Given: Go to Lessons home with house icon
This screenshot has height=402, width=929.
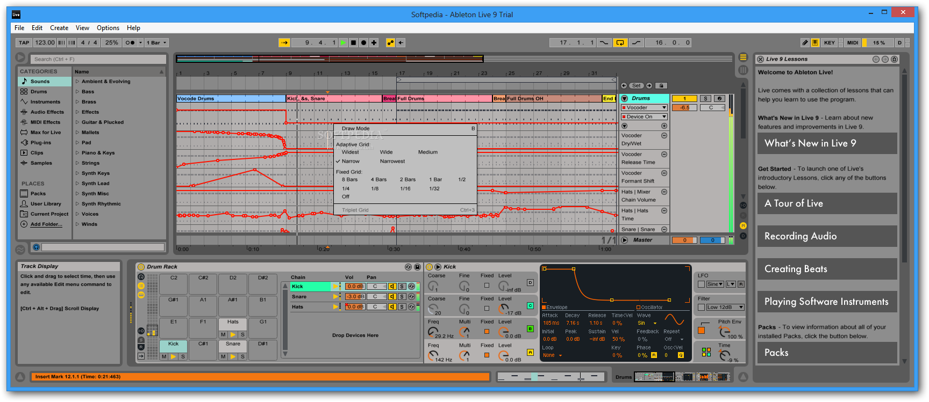Looking at the screenshot, I should pos(894,60).
